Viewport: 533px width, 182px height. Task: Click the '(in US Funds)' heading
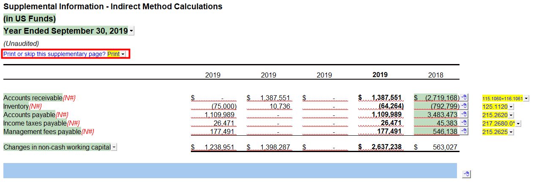[30, 19]
